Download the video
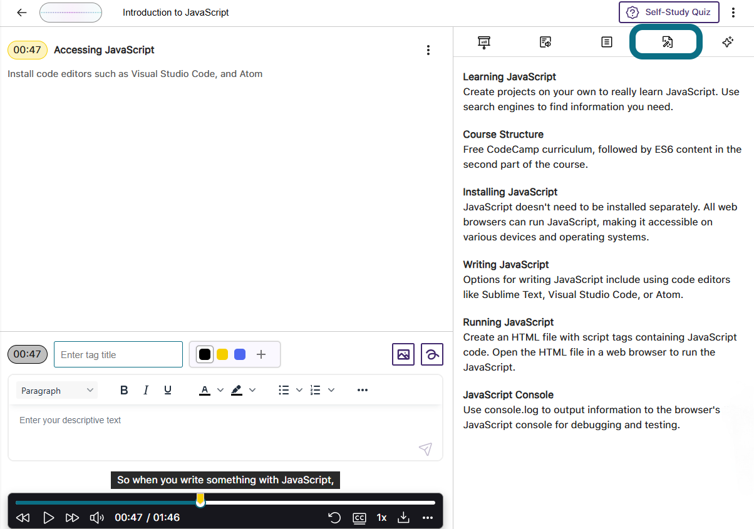Viewport: 754px width, 529px height. click(404, 518)
